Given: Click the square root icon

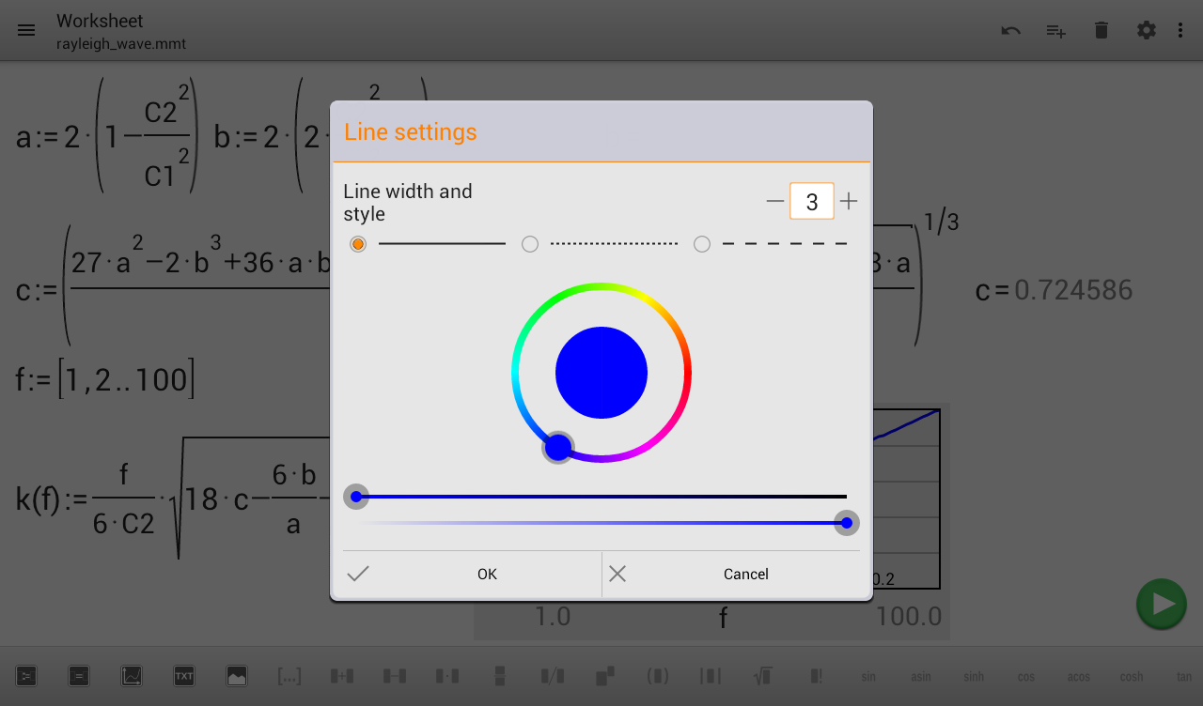Looking at the screenshot, I should coord(763,676).
